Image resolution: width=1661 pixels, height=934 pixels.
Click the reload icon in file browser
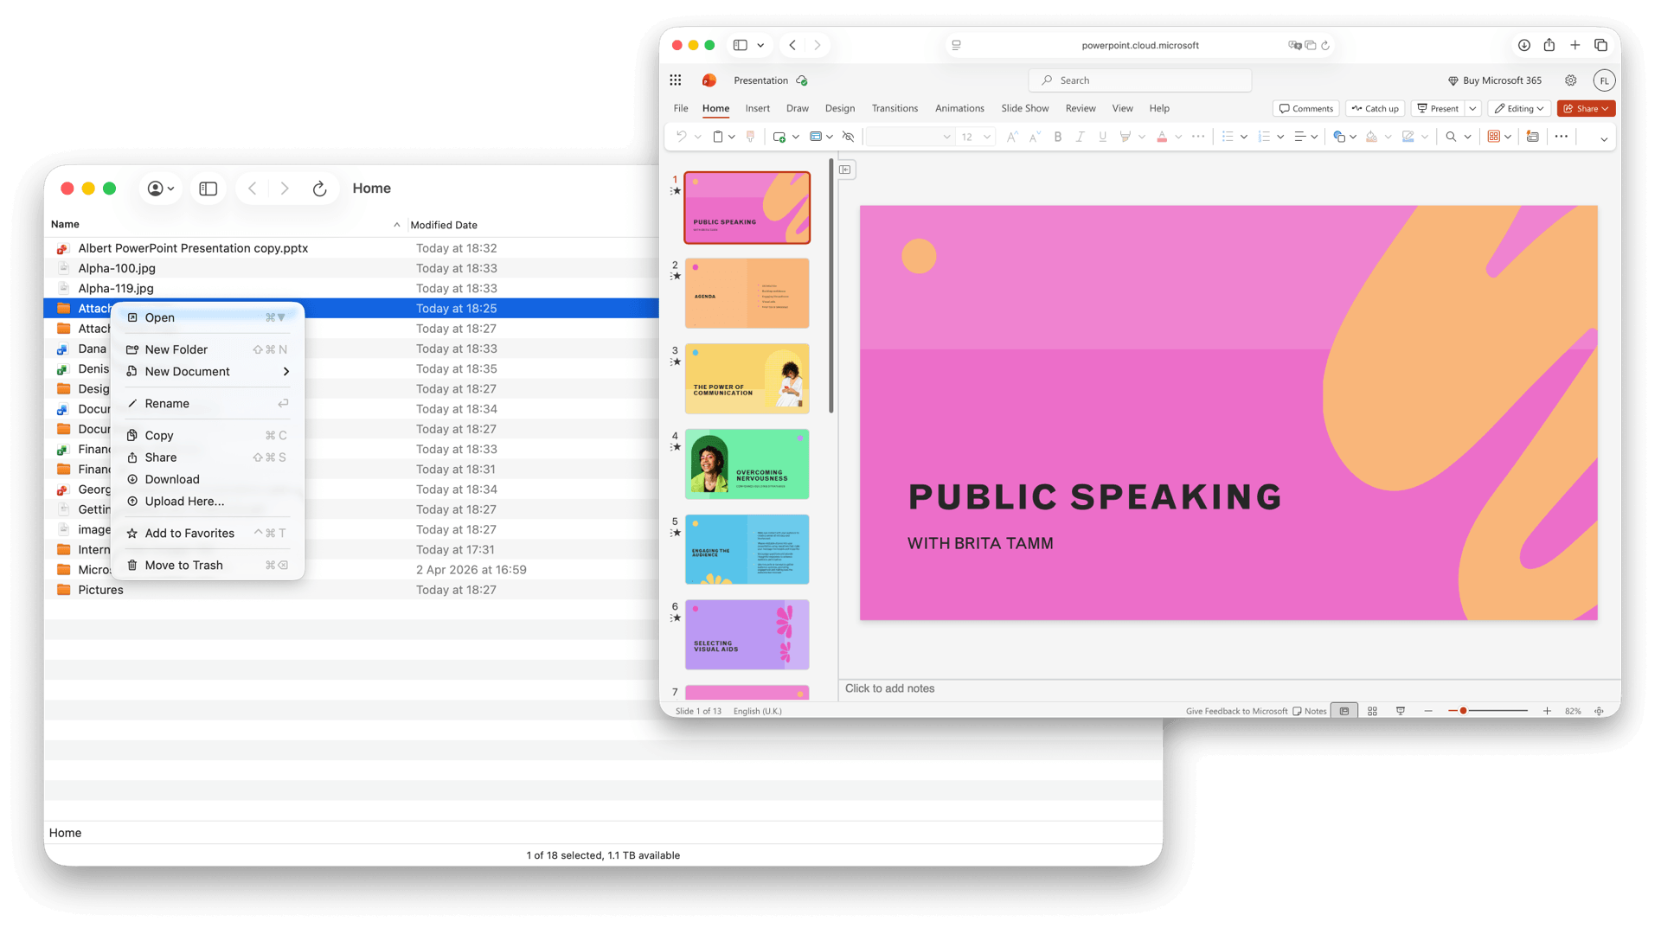click(x=319, y=189)
